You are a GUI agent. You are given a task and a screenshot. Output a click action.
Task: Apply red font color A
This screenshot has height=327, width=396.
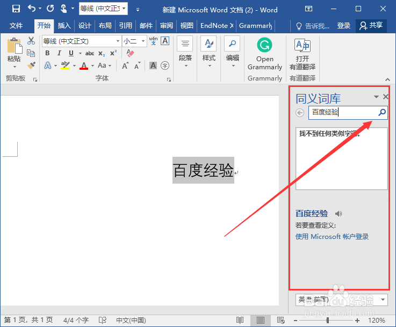(84, 66)
